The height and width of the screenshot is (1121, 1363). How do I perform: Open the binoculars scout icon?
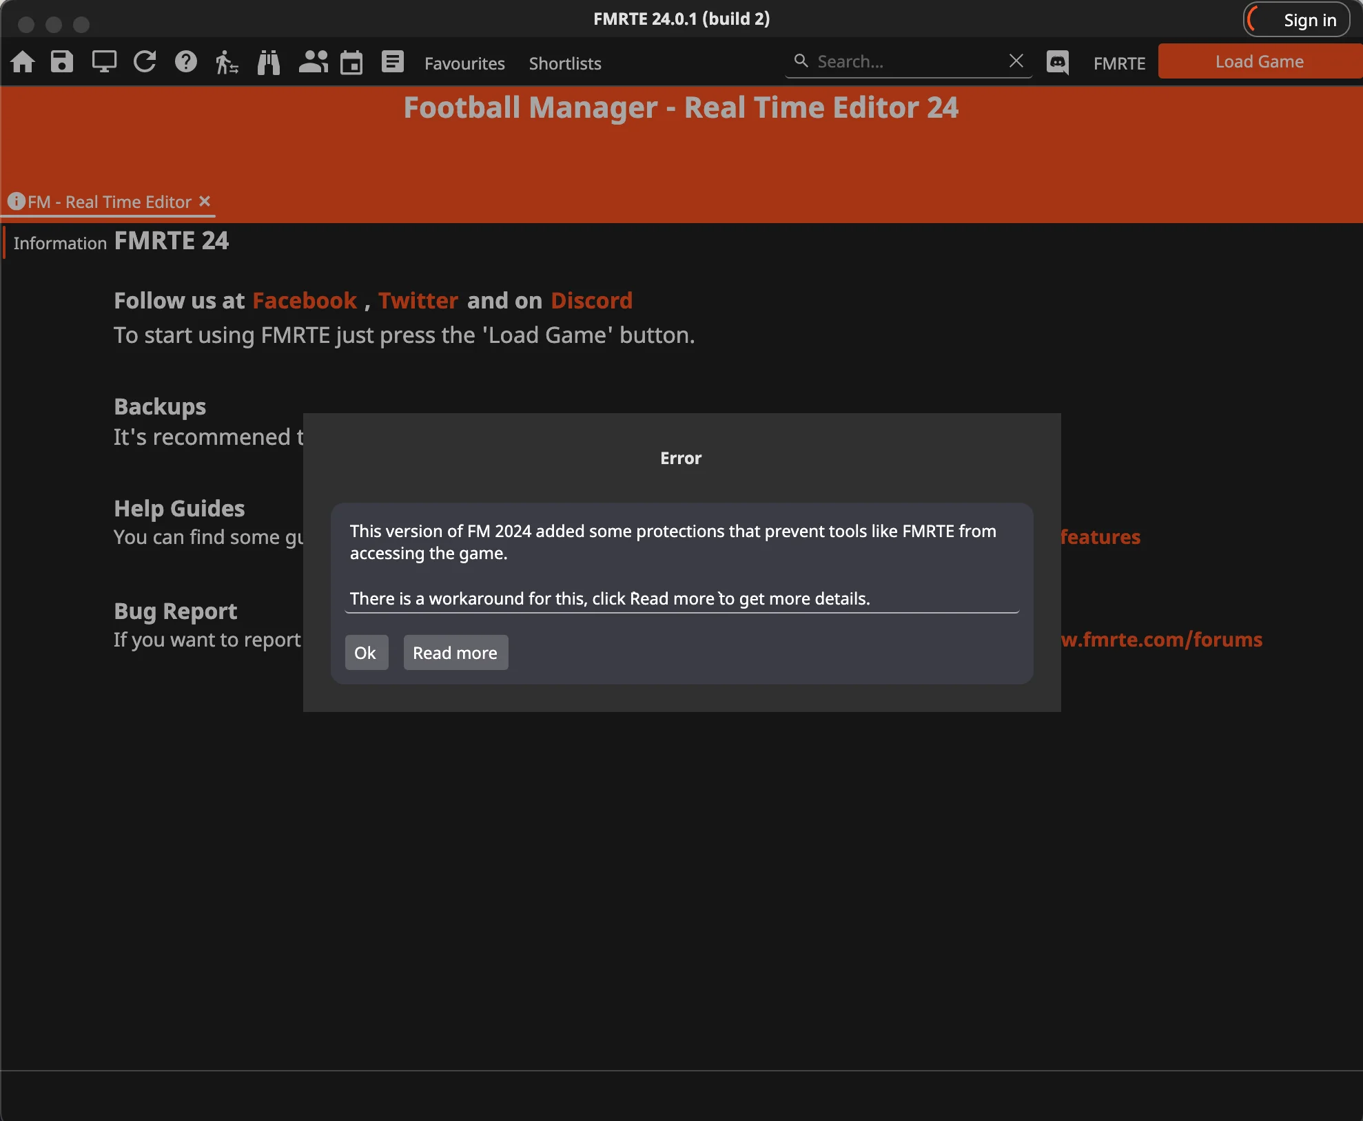pos(269,62)
